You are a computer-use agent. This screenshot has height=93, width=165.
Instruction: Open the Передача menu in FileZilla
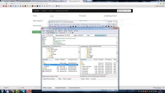point(60,31)
